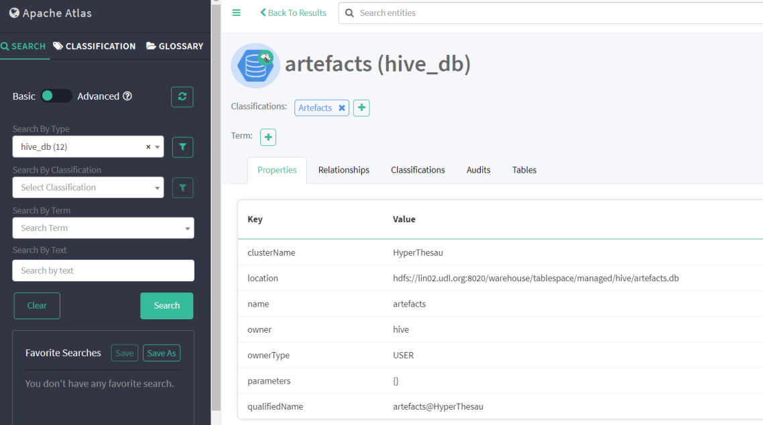Open the Select Classification dropdown

(87, 187)
